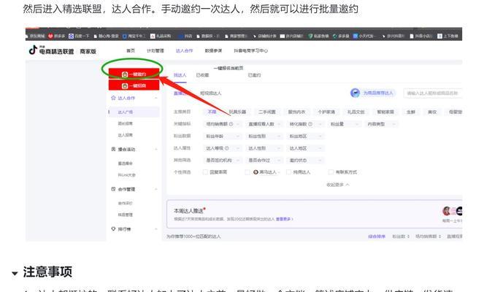495x292 pixels.
Task: Open the 粉丝年龄 dropdown
Action: 223,136
